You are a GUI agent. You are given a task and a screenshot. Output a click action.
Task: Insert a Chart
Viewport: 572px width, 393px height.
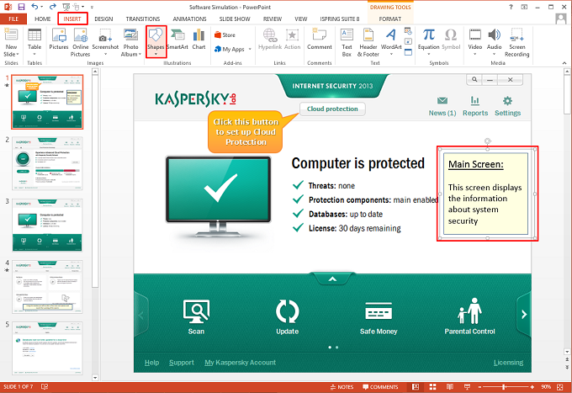pyautogui.click(x=199, y=39)
